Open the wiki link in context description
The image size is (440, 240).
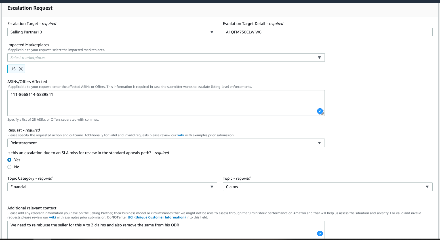click(52, 217)
